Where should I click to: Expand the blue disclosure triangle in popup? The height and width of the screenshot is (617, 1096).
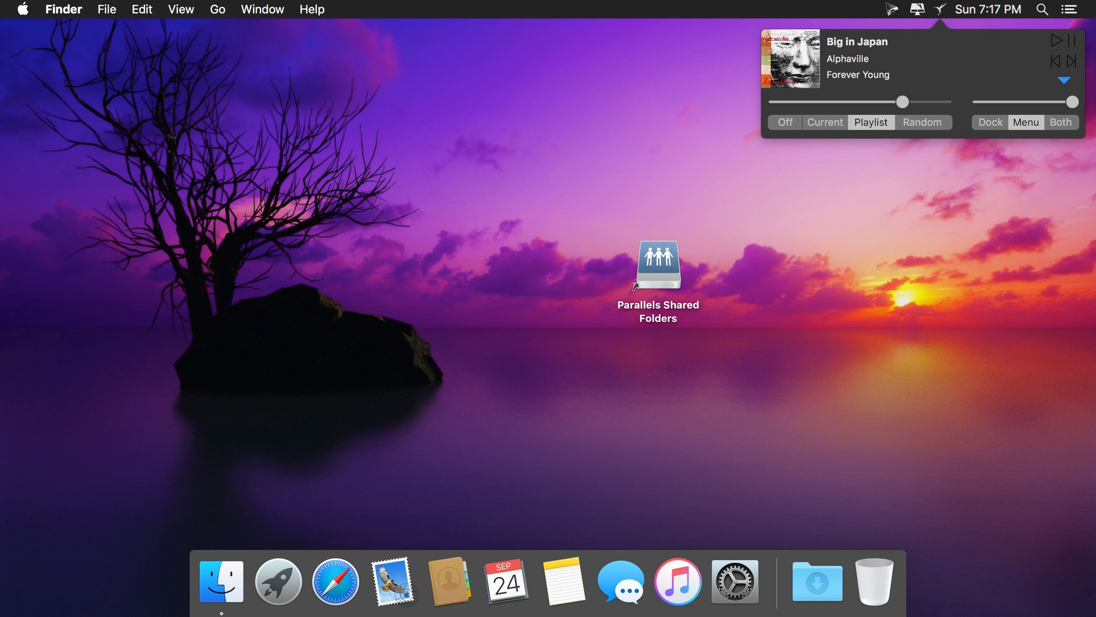(1063, 80)
